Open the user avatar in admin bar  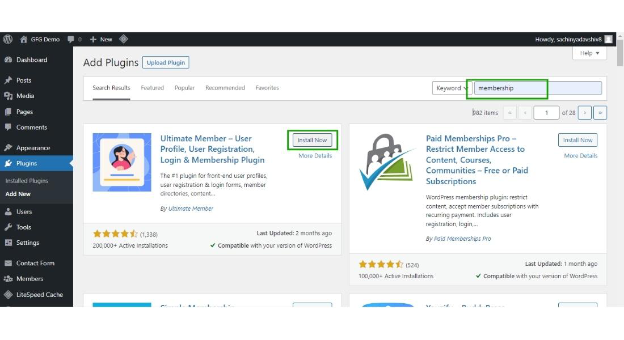pyautogui.click(x=608, y=39)
